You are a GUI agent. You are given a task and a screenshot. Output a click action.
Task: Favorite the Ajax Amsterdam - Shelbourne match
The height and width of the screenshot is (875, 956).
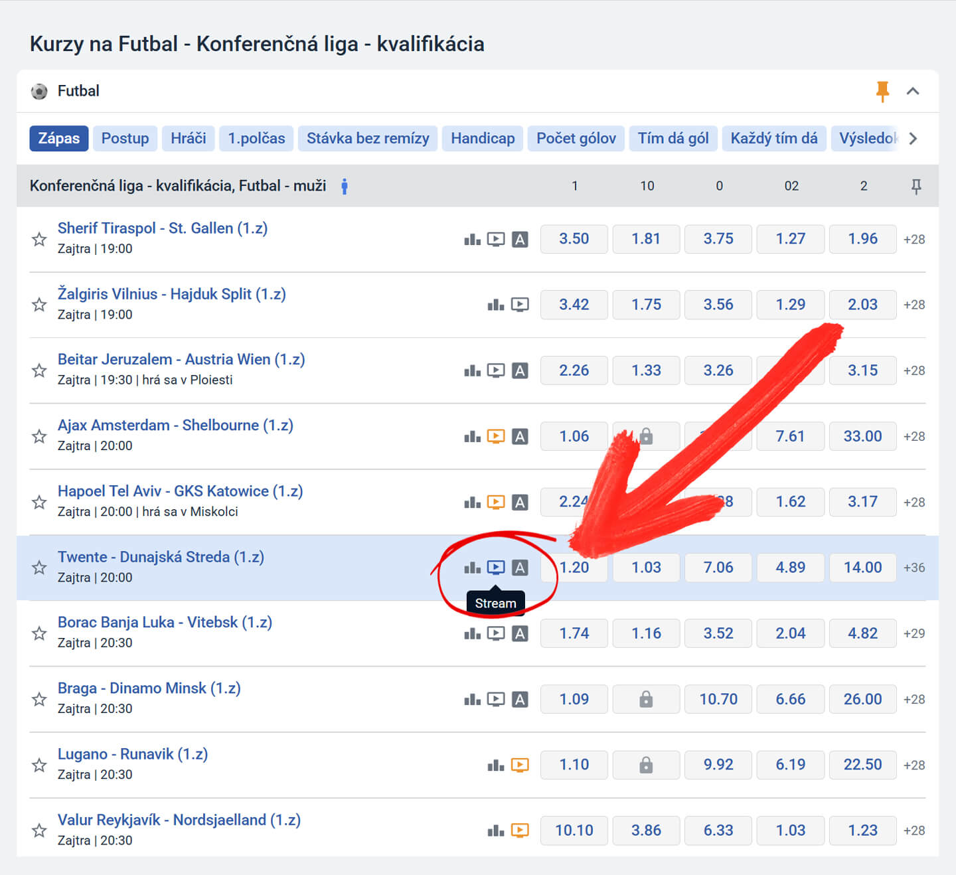tap(39, 436)
